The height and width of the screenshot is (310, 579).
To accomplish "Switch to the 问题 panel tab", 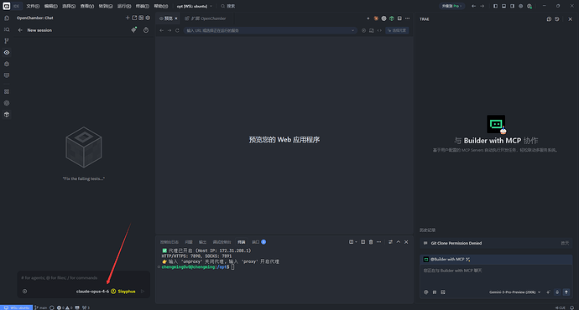I will pos(189,242).
